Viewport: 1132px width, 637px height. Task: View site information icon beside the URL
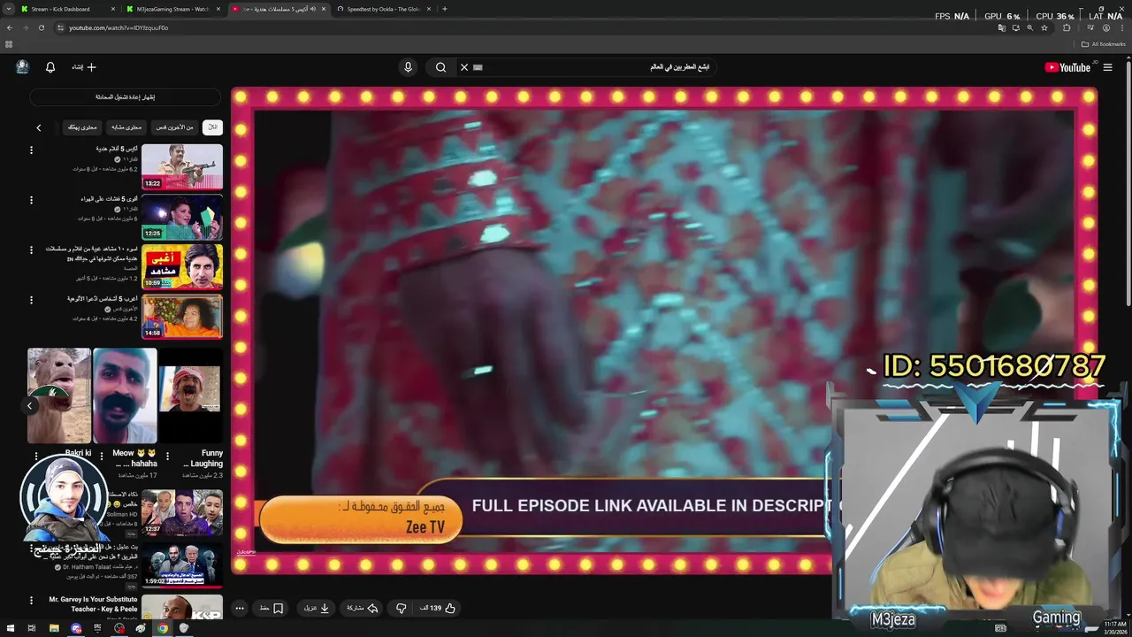[60, 27]
